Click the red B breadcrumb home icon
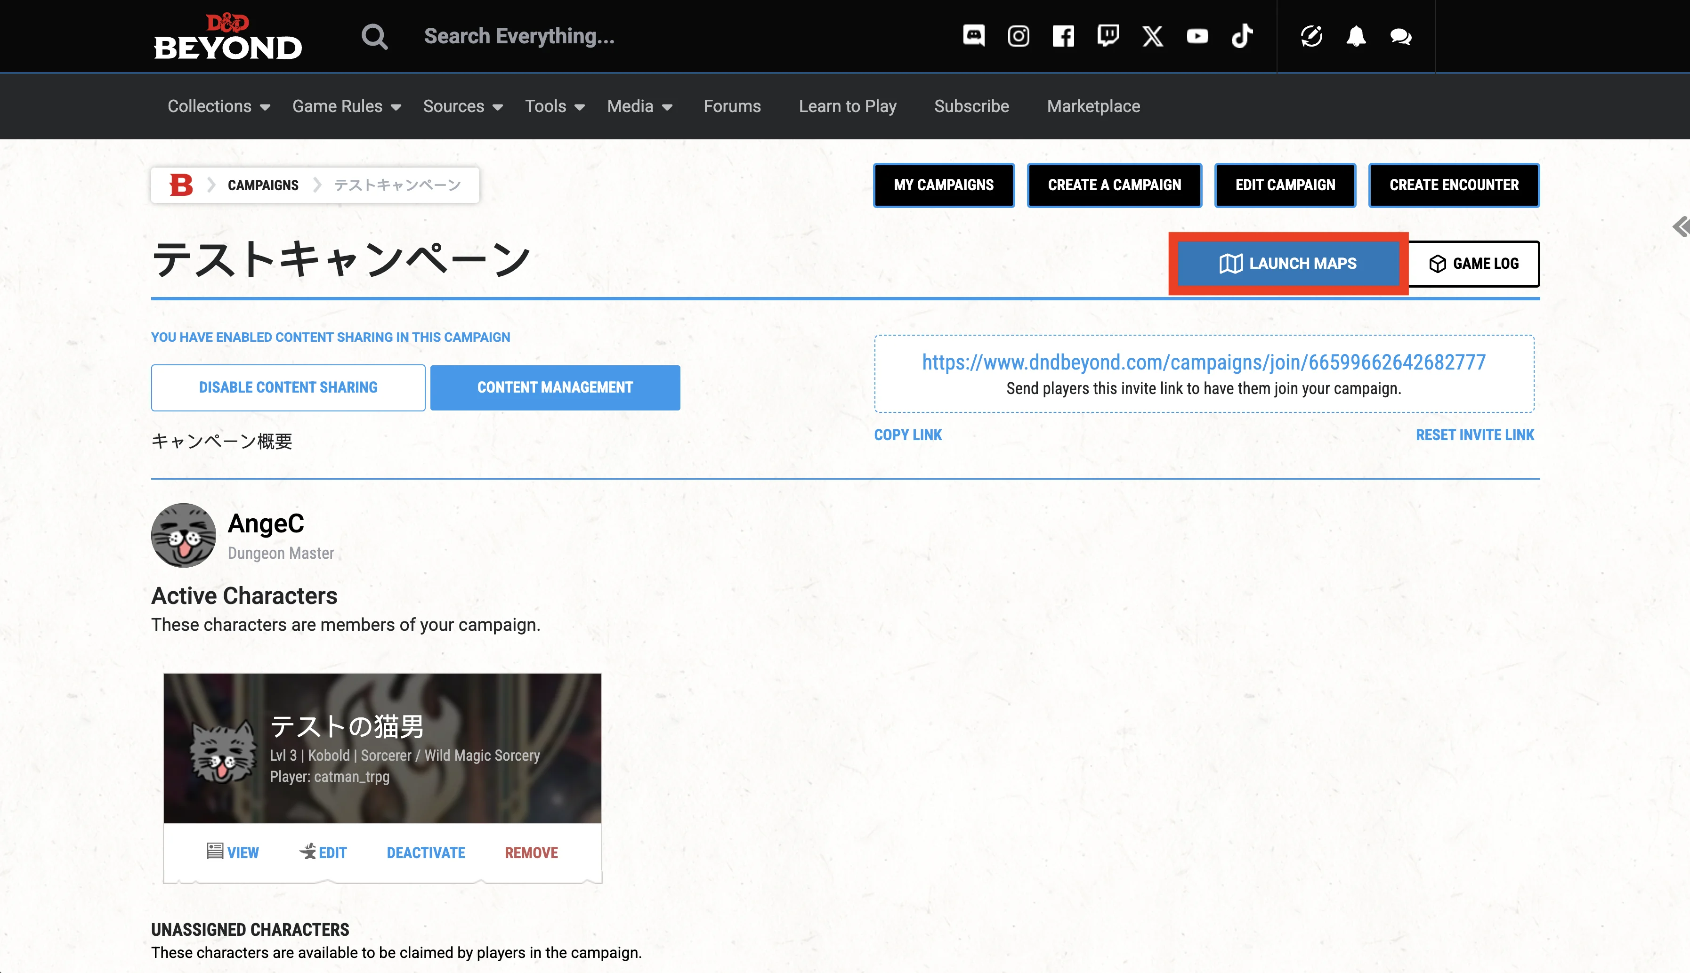The width and height of the screenshot is (1690, 973). tap(180, 185)
